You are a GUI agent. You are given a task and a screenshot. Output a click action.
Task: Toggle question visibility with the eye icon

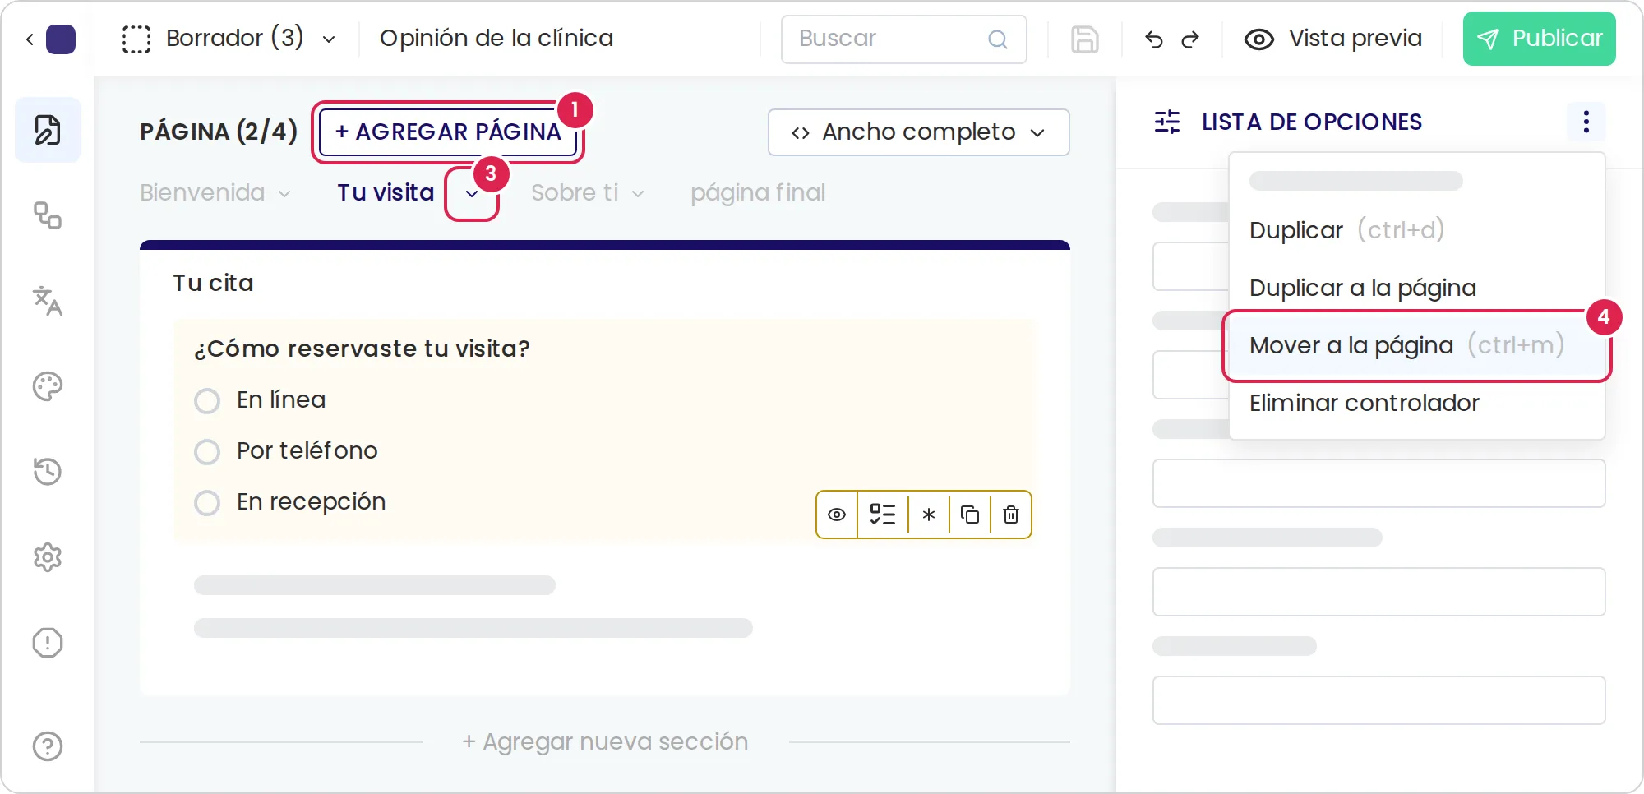click(x=837, y=515)
